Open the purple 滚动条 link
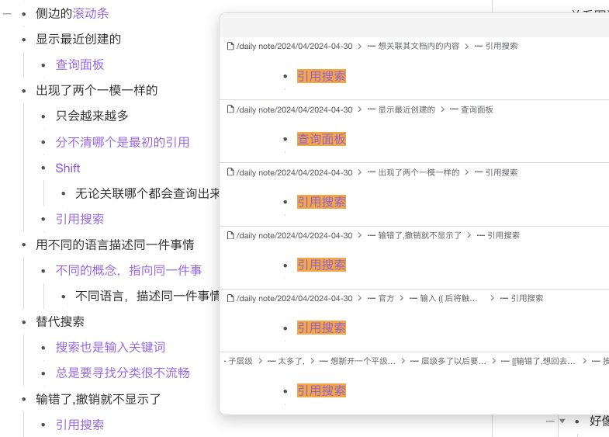 (x=91, y=14)
